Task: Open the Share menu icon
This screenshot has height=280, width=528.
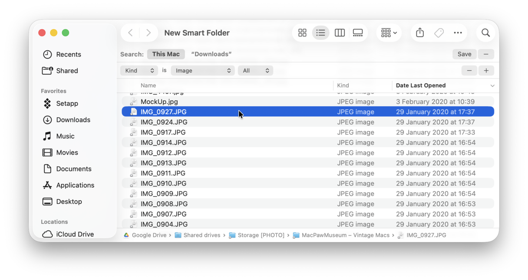Action: pyautogui.click(x=419, y=33)
